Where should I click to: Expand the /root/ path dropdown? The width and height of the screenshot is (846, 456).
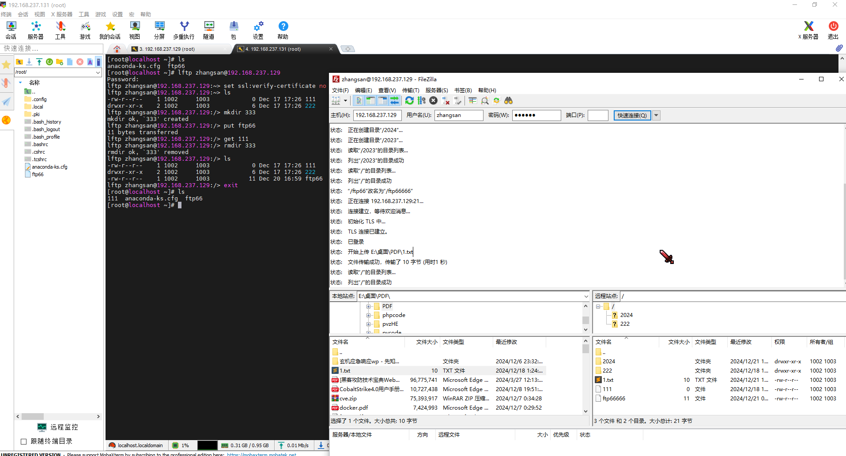98,72
